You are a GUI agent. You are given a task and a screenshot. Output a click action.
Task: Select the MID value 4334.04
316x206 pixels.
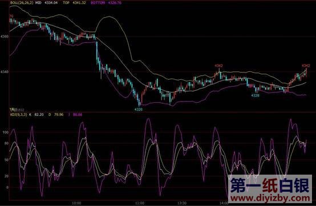tap(51, 3)
